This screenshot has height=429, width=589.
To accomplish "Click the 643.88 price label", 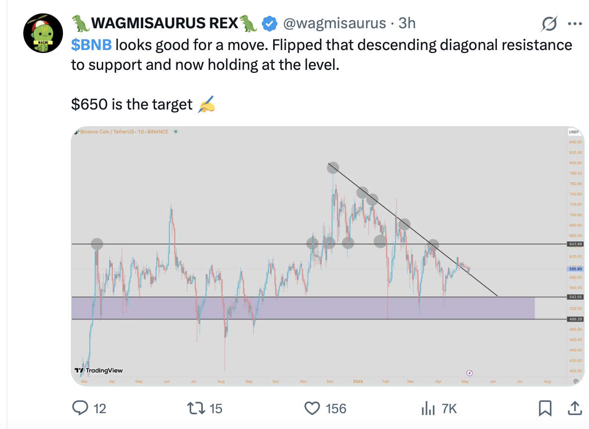I will (x=575, y=244).
